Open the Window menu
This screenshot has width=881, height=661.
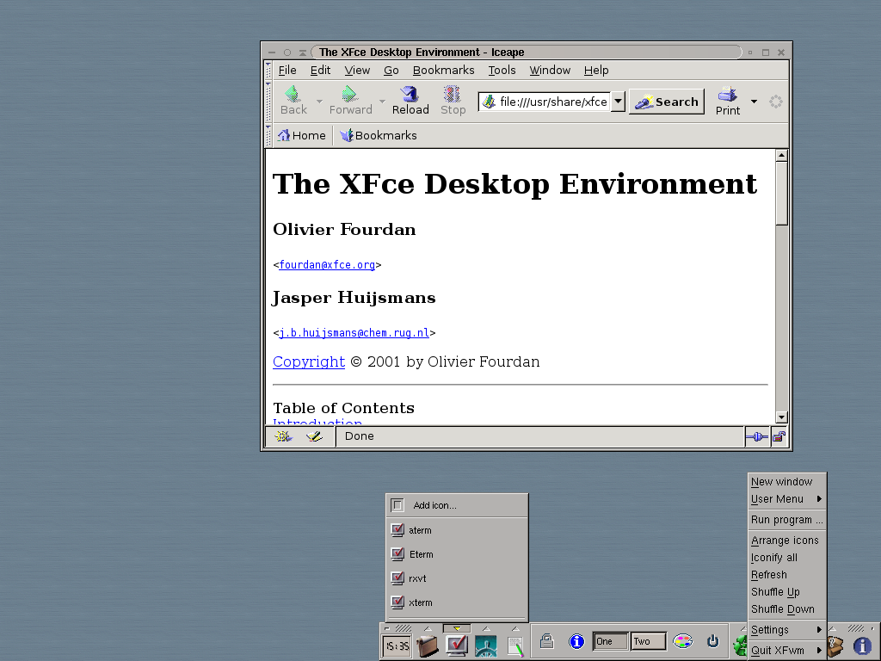tap(550, 71)
